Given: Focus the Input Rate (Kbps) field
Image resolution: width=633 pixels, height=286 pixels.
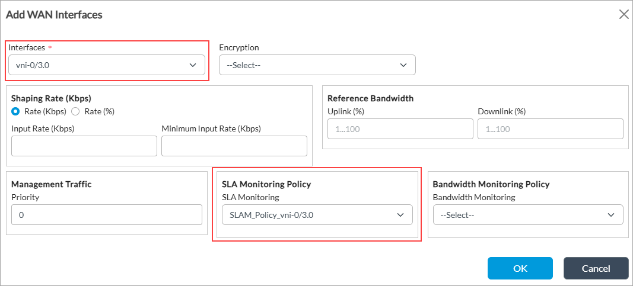Looking at the screenshot, I should 84,146.
